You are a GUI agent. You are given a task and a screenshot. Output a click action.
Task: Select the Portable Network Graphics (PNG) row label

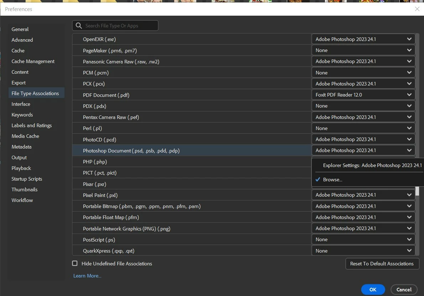coord(126,229)
